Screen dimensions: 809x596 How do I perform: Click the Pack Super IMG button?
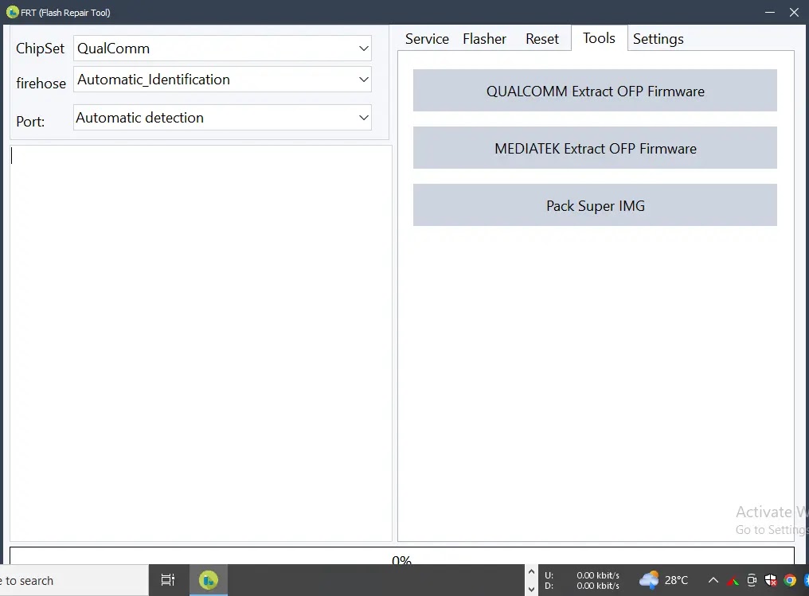(x=595, y=205)
